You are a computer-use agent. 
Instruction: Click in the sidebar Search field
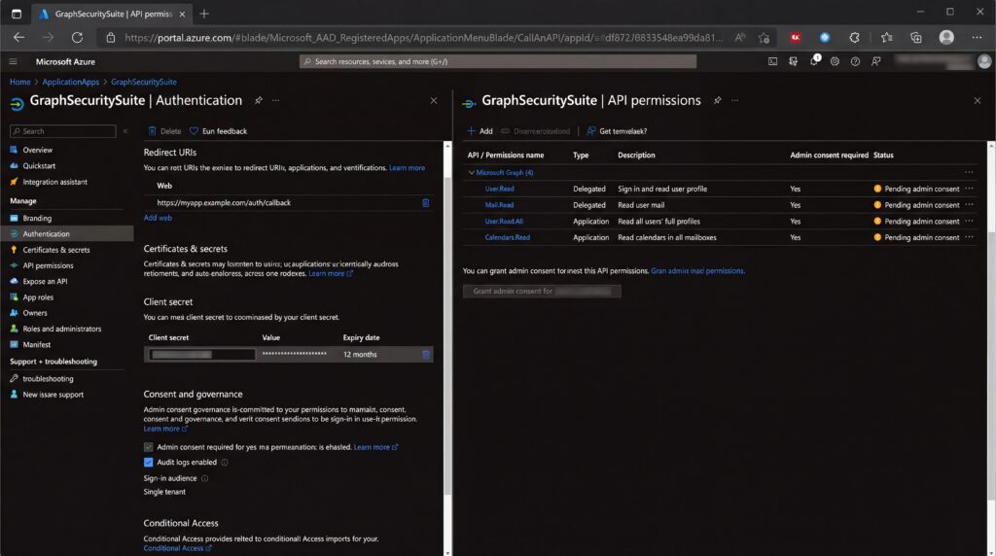click(63, 131)
